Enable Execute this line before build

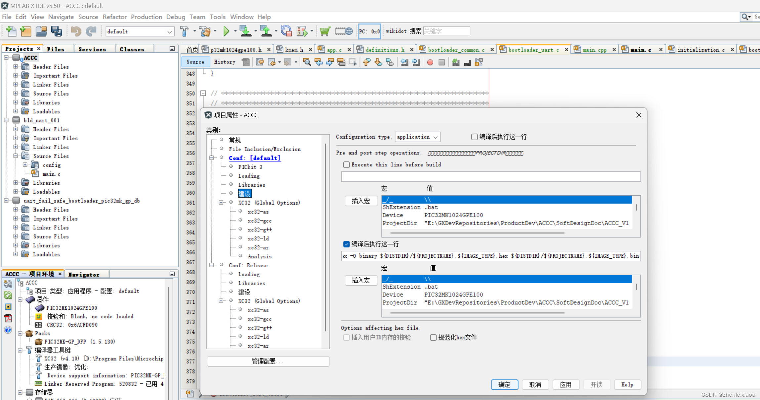(346, 164)
